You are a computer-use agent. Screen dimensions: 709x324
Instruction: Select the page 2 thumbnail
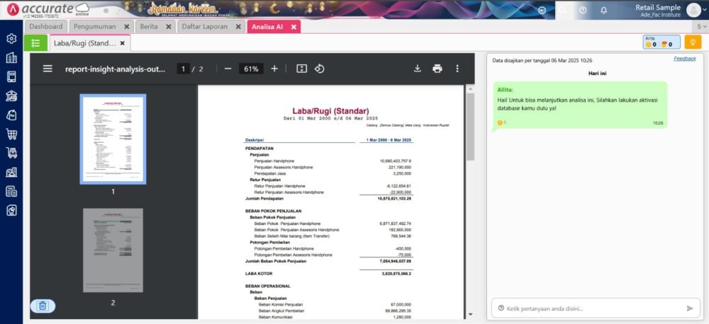pos(113,250)
